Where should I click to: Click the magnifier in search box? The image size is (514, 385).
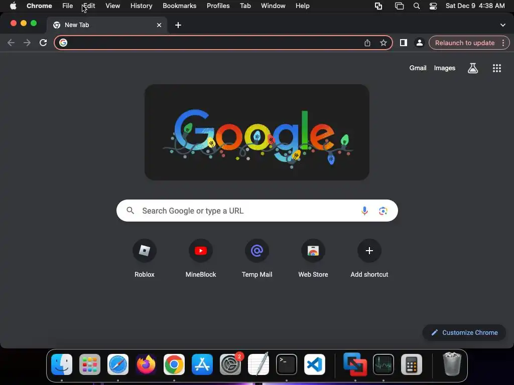pyautogui.click(x=130, y=211)
